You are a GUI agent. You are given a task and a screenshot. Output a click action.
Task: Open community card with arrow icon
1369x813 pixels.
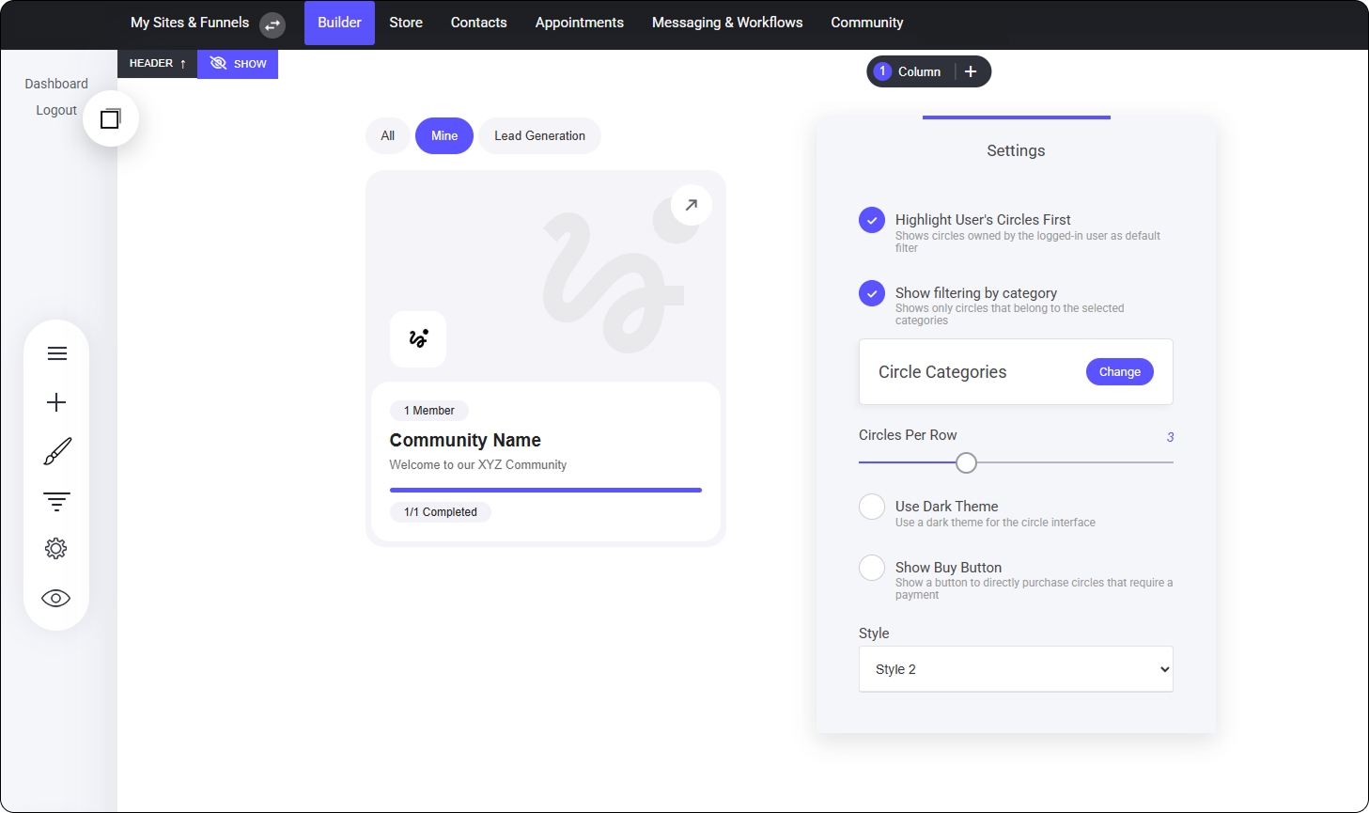pyautogui.click(x=692, y=205)
